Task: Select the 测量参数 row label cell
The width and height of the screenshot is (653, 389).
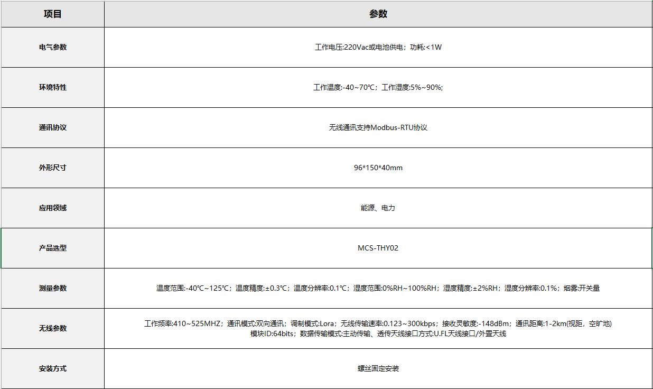Action: click(x=53, y=288)
